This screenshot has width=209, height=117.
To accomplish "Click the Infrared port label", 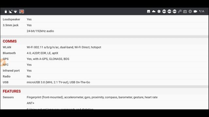I will coord(11,71).
